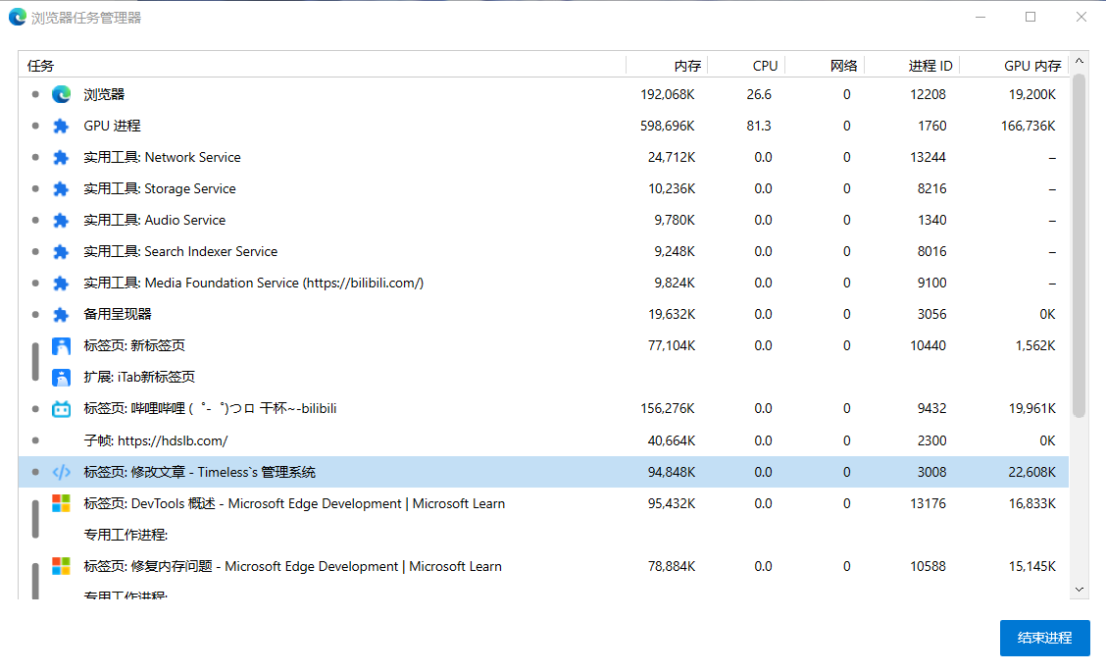Click the Microsoft logo beside 修复内存问题 tab
This screenshot has width=1106, height=672.
click(x=62, y=566)
